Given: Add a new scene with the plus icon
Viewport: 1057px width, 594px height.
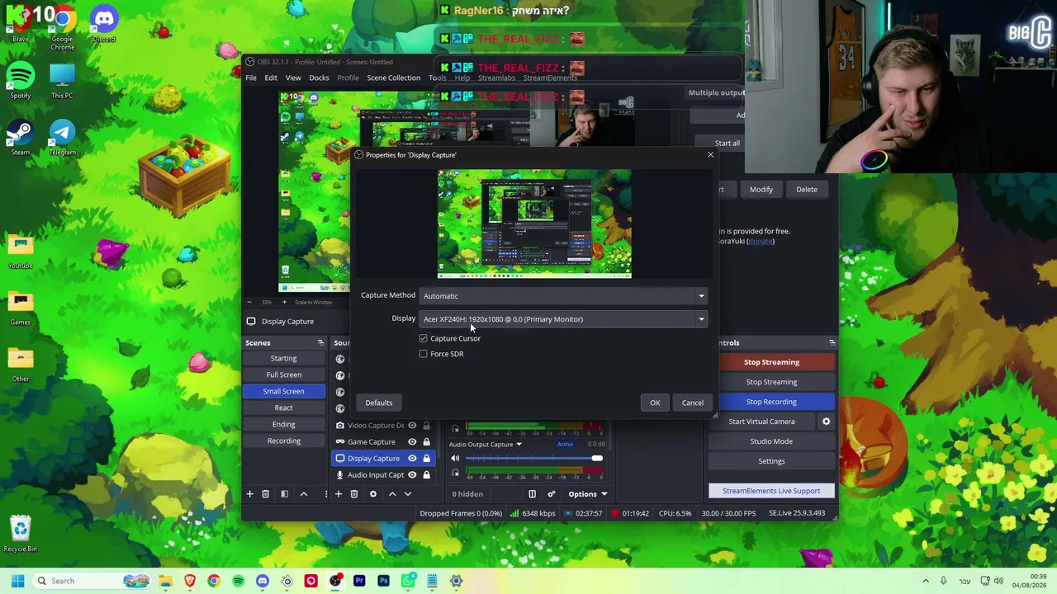Looking at the screenshot, I should click(249, 494).
